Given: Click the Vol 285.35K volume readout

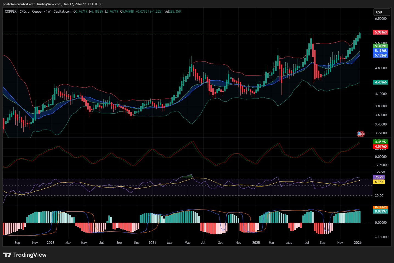Looking at the screenshot, I should pyautogui.click(x=173, y=12).
